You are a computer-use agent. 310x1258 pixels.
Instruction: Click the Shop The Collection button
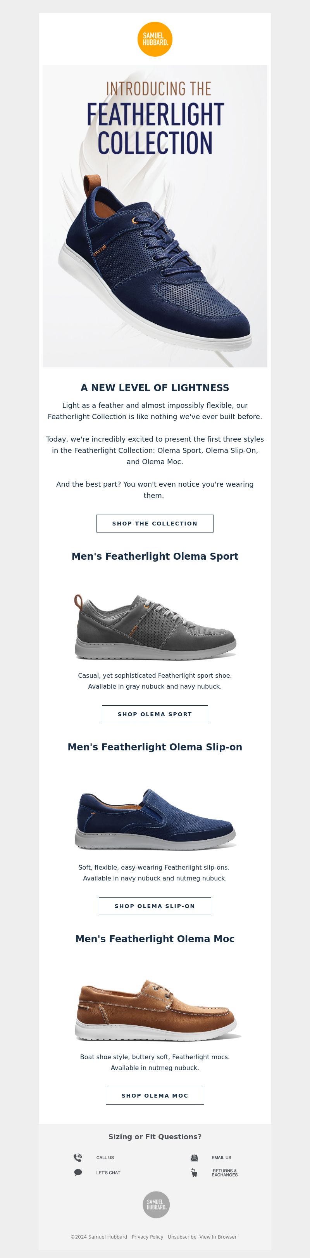click(155, 524)
